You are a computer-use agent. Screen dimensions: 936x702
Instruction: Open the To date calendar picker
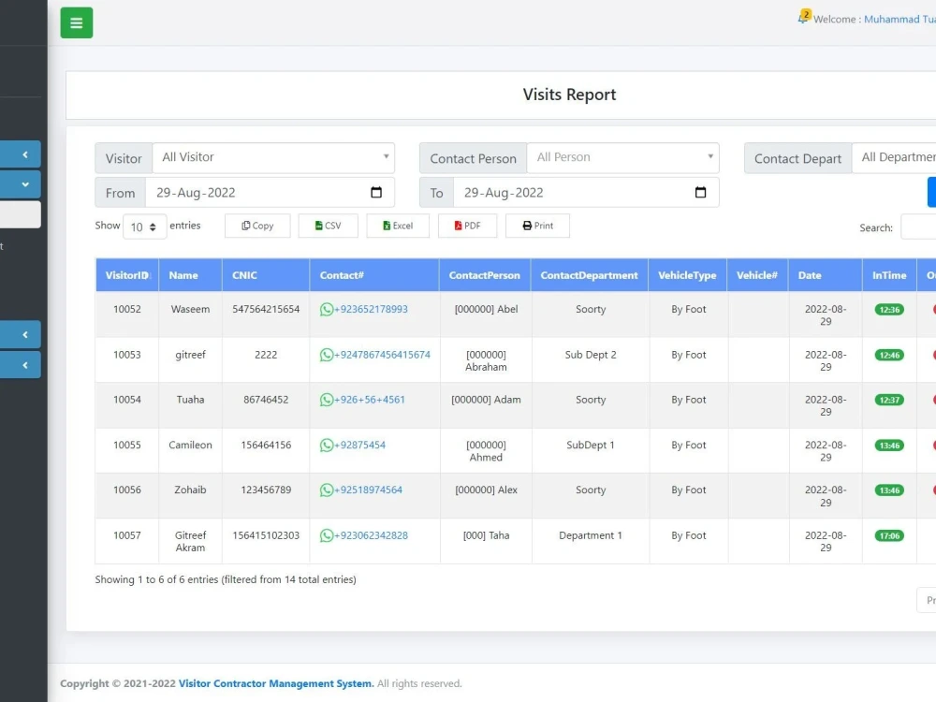tap(700, 192)
